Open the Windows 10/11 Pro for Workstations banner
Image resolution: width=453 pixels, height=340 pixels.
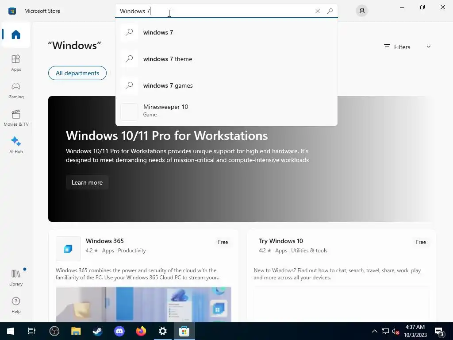[242, 159]
